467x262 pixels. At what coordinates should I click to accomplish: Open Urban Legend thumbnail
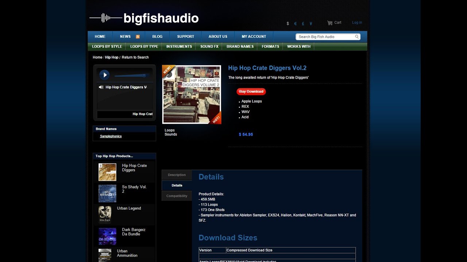(x=105, y=215)
